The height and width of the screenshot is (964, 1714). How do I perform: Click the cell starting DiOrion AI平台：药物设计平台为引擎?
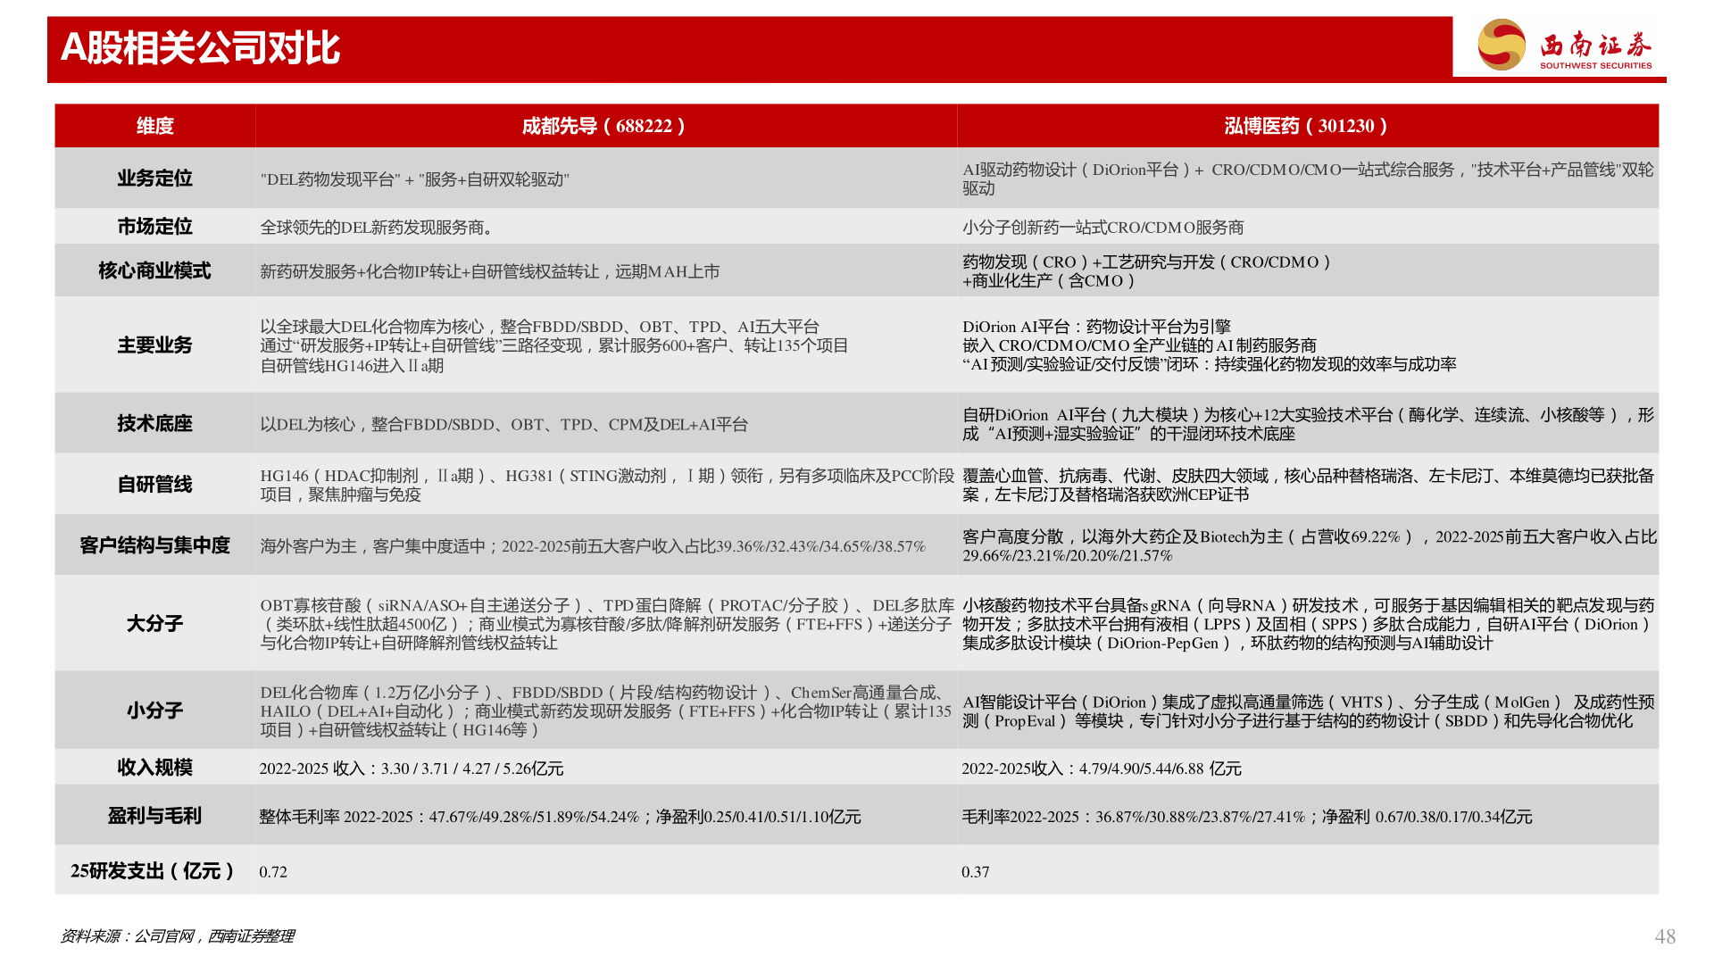coord(1307,345)
